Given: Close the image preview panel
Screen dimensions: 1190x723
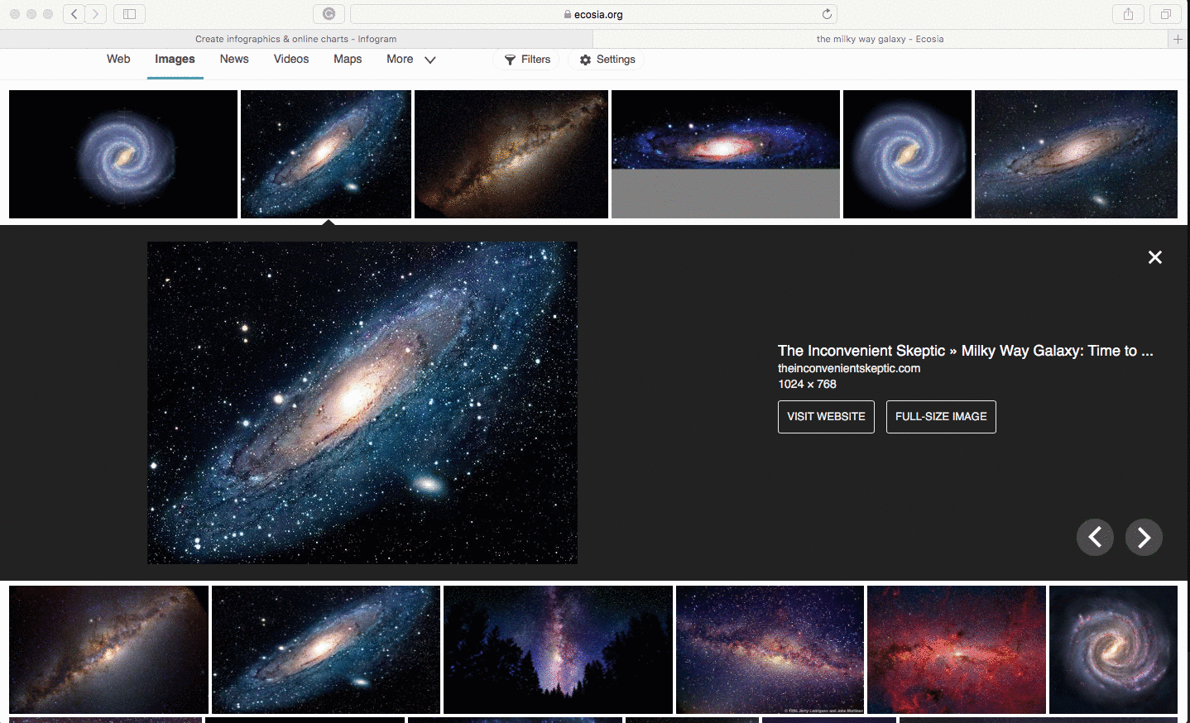Looking at the screenshot, I should pyautogui.click(x=1154, y=257).
